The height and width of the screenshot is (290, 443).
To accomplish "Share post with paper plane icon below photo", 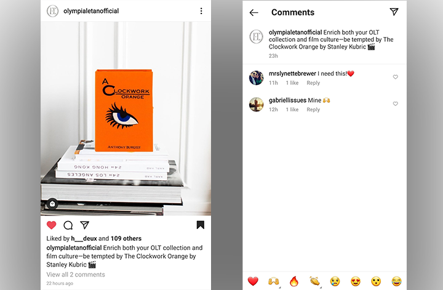I will point(84,225).
